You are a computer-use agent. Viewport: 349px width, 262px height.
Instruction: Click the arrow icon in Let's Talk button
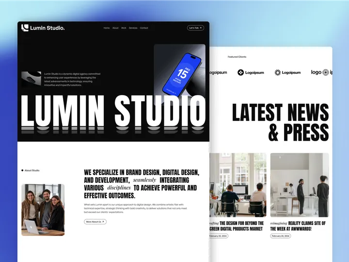tap(201, 28)
